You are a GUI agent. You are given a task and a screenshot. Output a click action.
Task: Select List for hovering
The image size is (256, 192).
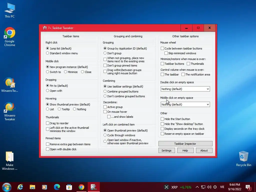(50, 109)
